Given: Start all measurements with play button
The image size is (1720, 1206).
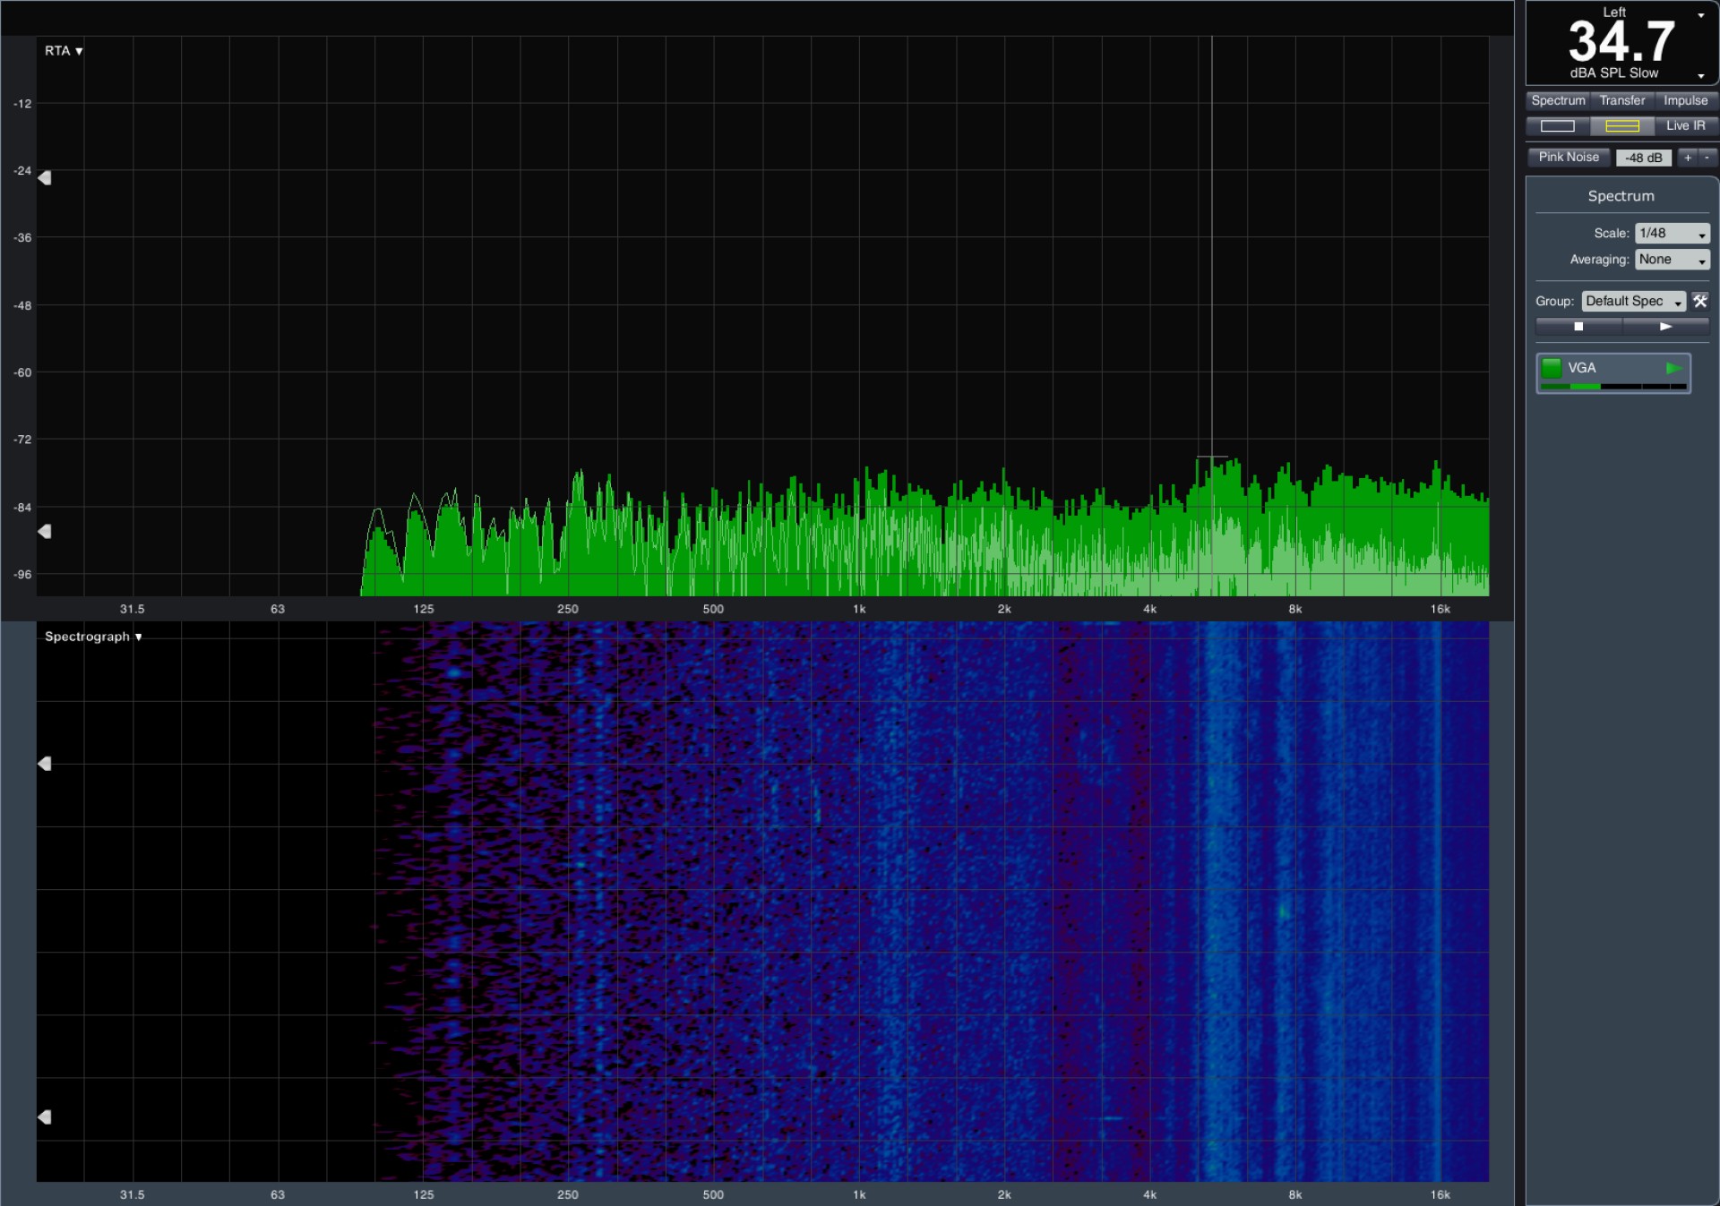Looking at the screenshot, I should tap(1665, 327).
